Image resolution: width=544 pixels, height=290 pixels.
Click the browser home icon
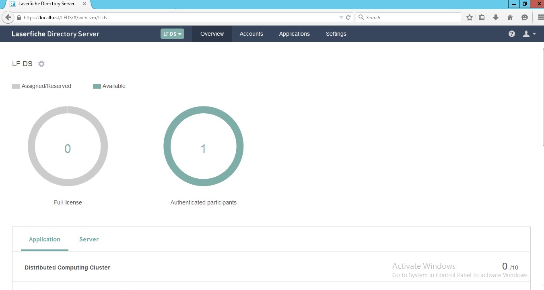pyautogui.click(x=510, y=18)
